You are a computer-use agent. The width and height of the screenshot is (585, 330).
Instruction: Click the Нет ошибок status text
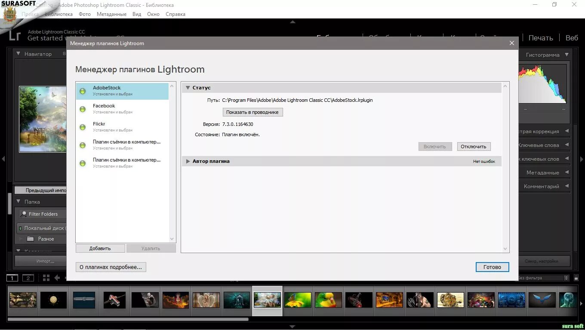click(484, 162)
